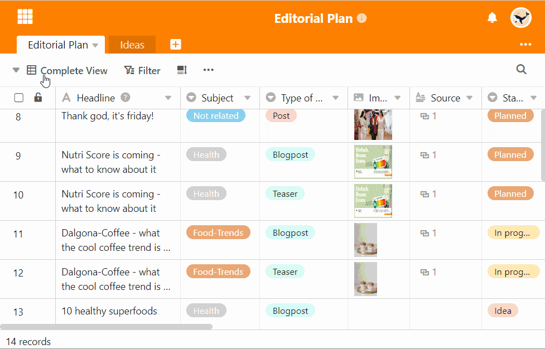This screenshot has height=349, width=545.
Task: Select the Editorial Plan tab
Action: coord(57,45)
